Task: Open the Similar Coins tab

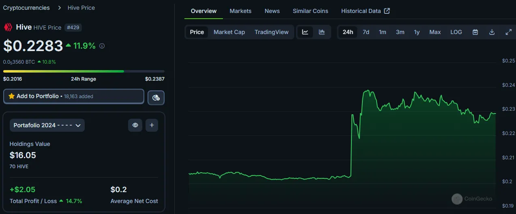Action: pyautogui.click(x=310, y=11)
